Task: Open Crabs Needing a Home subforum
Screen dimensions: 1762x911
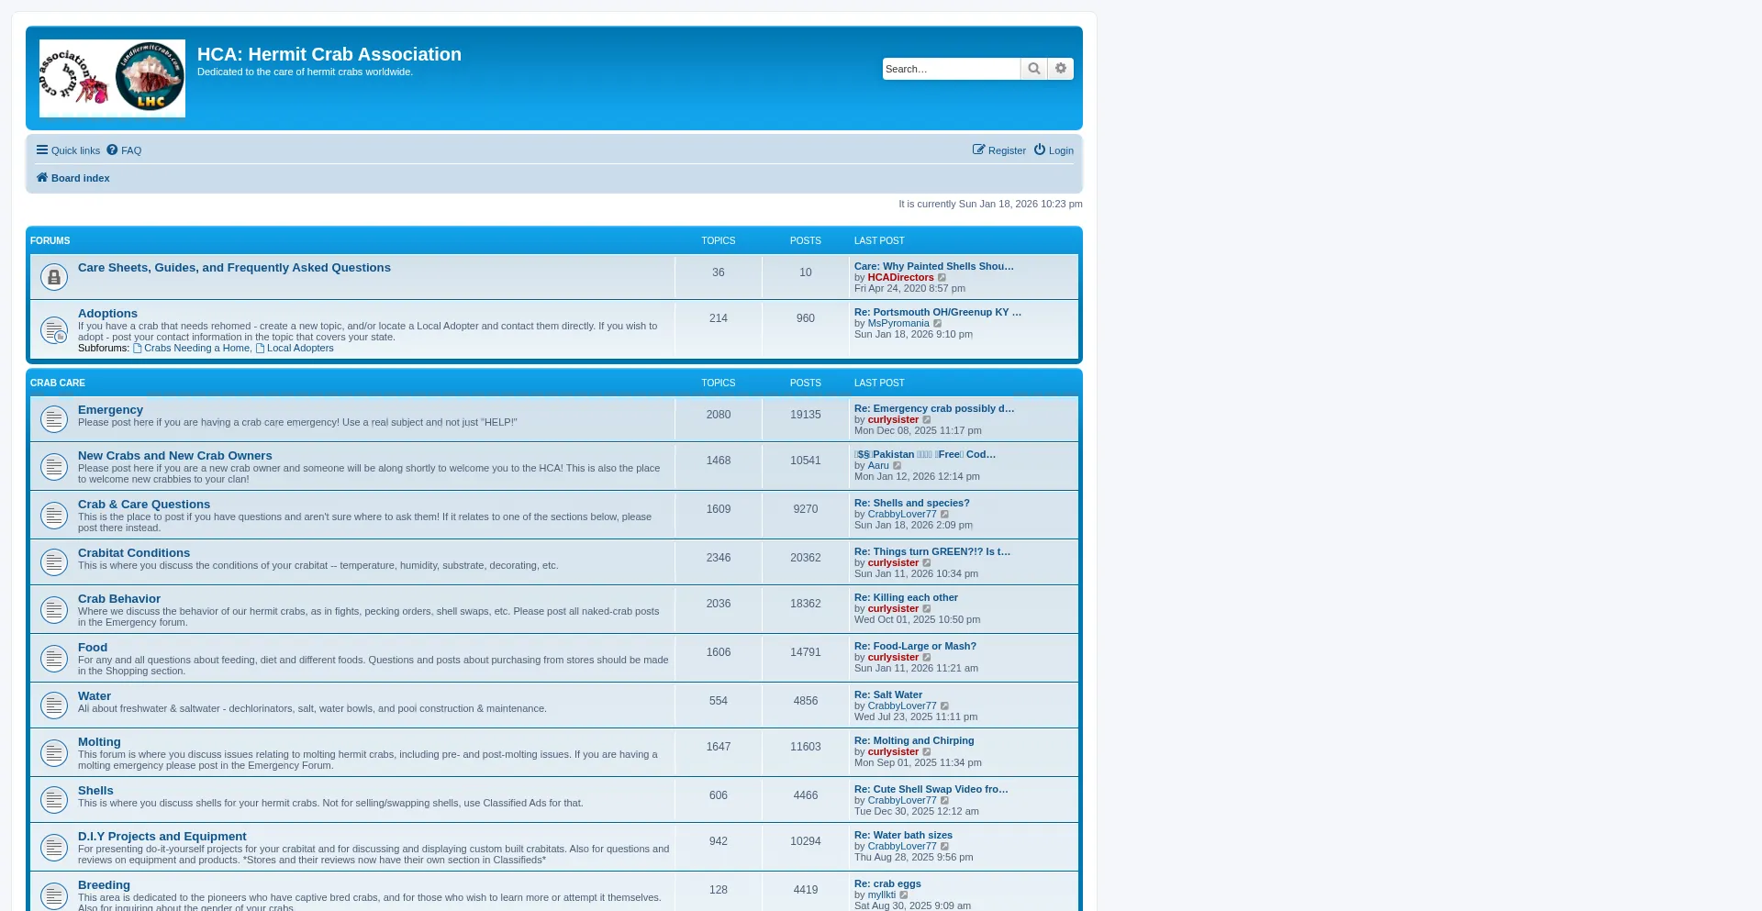Action: 195,349
